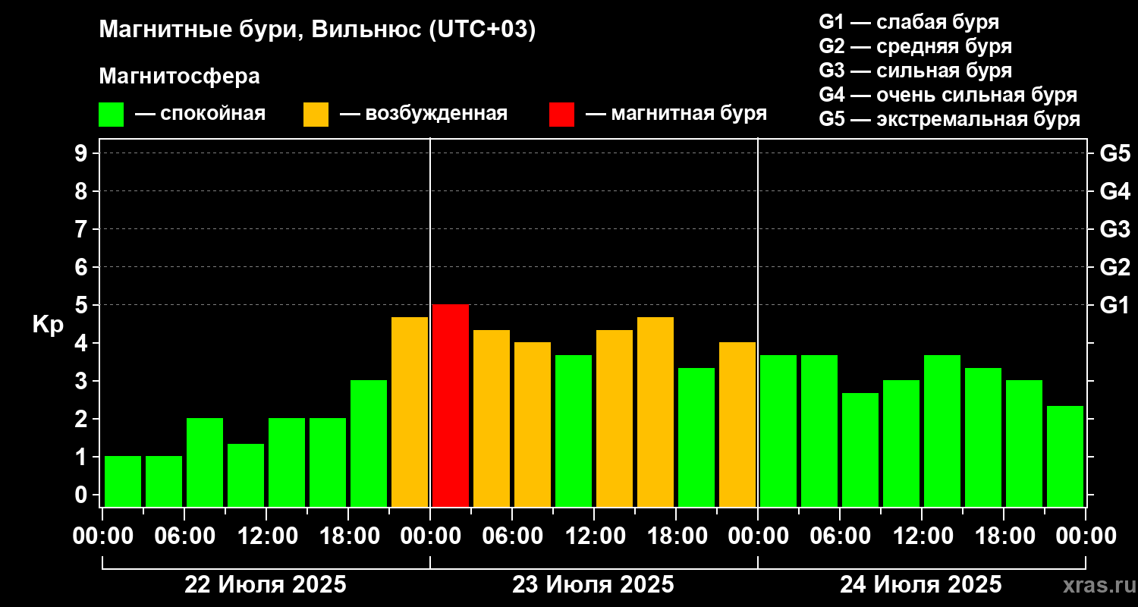1138x607 pixels.
Task: Click 'G3 — сильная буря' description
Action: click(x=915, y=71)
